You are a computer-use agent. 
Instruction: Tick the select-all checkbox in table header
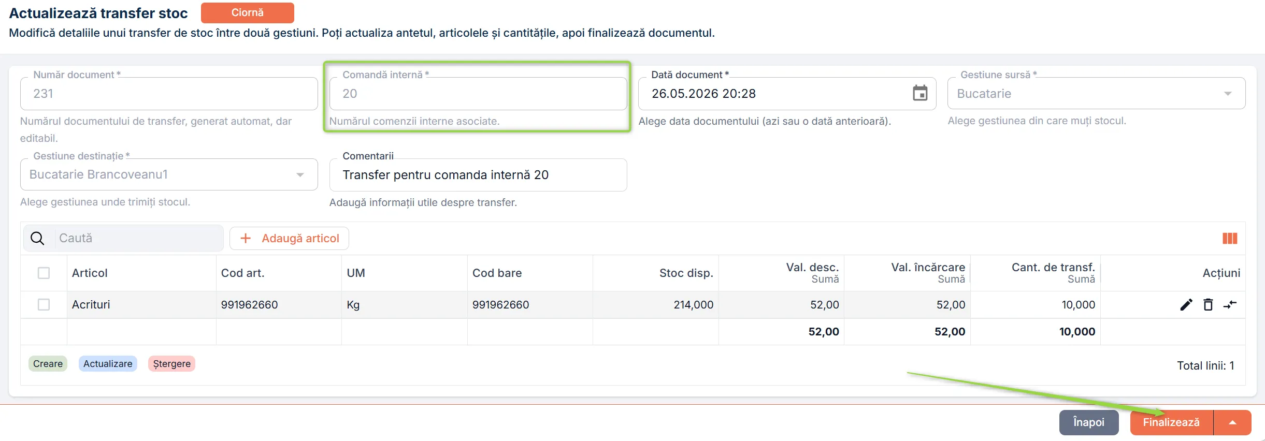(x=44, y=273)
